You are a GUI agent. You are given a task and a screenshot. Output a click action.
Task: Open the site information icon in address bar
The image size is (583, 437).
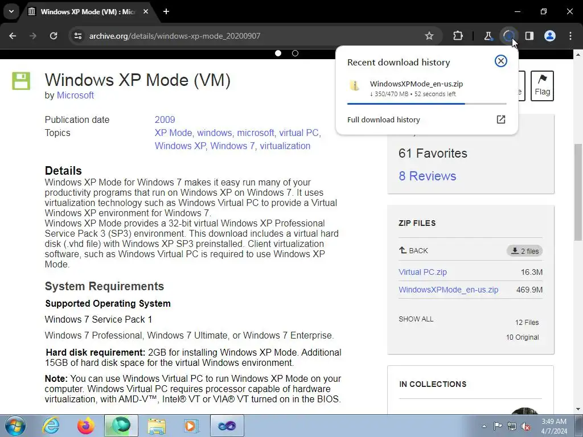[x=77, y=36]
